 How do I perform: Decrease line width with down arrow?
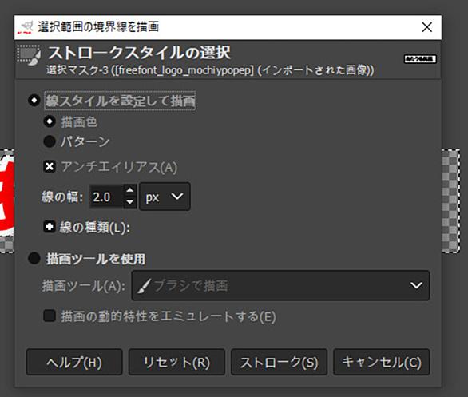click(x=130, y=203)
